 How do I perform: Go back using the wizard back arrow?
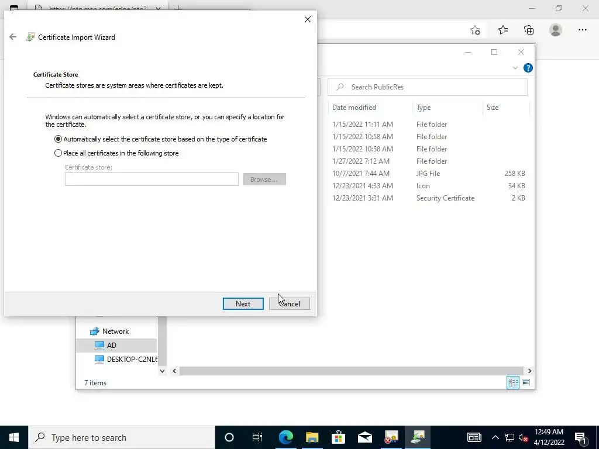click(x=13, y=37)
